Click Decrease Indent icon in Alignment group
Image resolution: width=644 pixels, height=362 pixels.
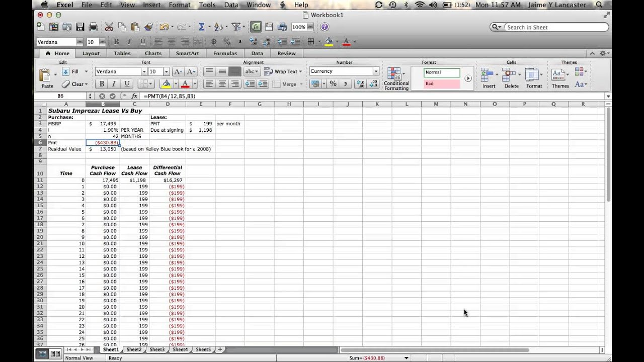click(250, 84)
